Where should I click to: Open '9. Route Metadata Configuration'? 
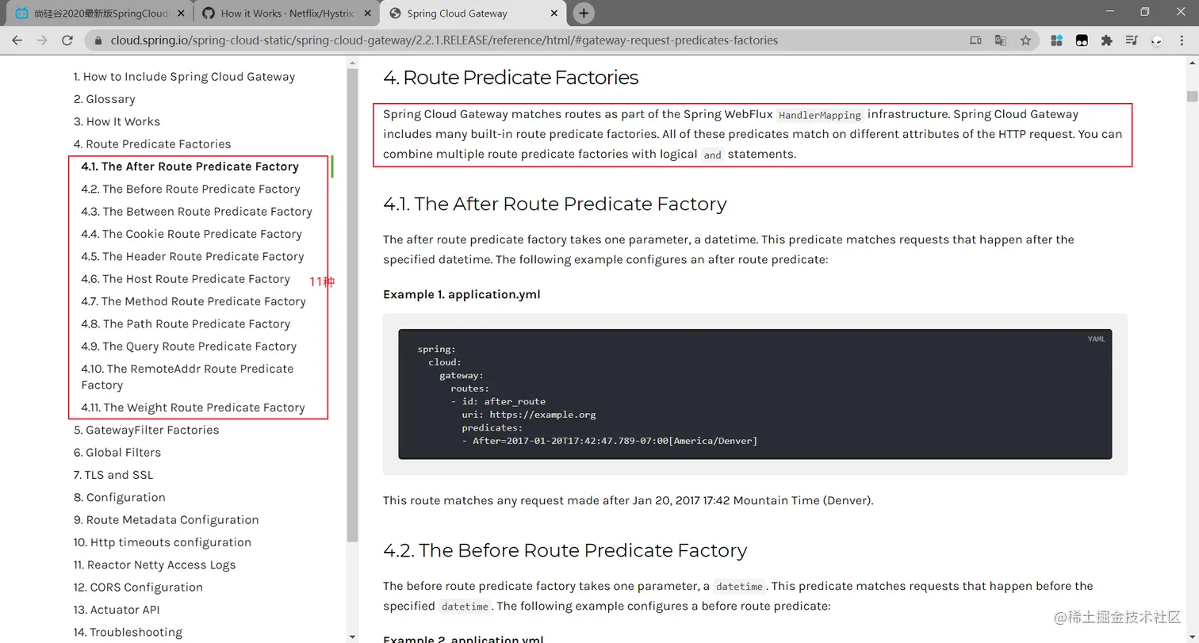click(x=166, y=520)
